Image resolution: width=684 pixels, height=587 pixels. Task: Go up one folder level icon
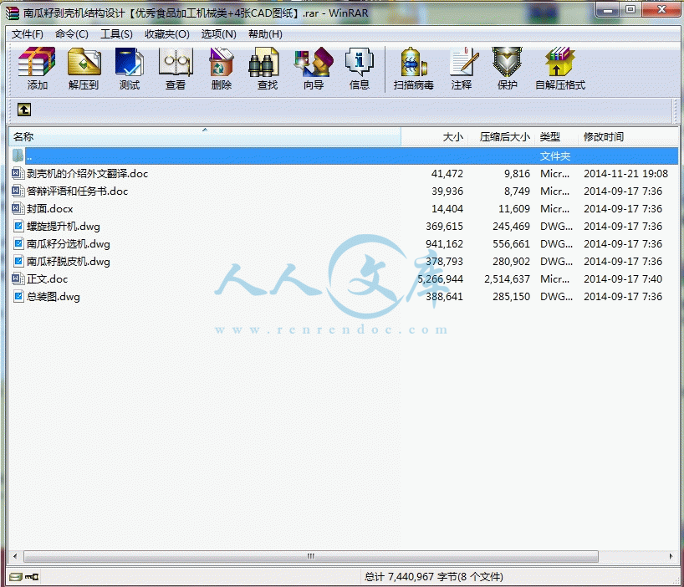coord(24,110)
